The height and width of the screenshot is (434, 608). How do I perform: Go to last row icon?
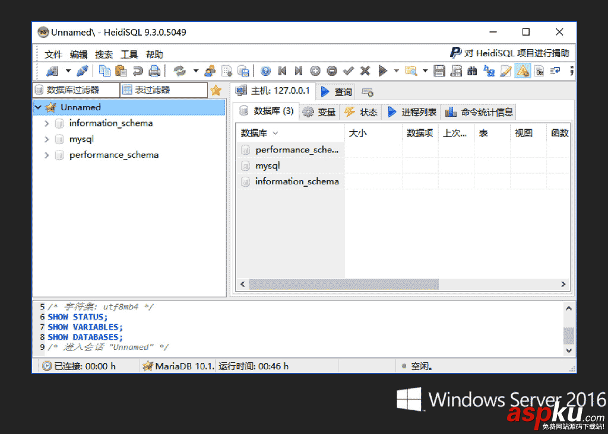click(299, 71)
